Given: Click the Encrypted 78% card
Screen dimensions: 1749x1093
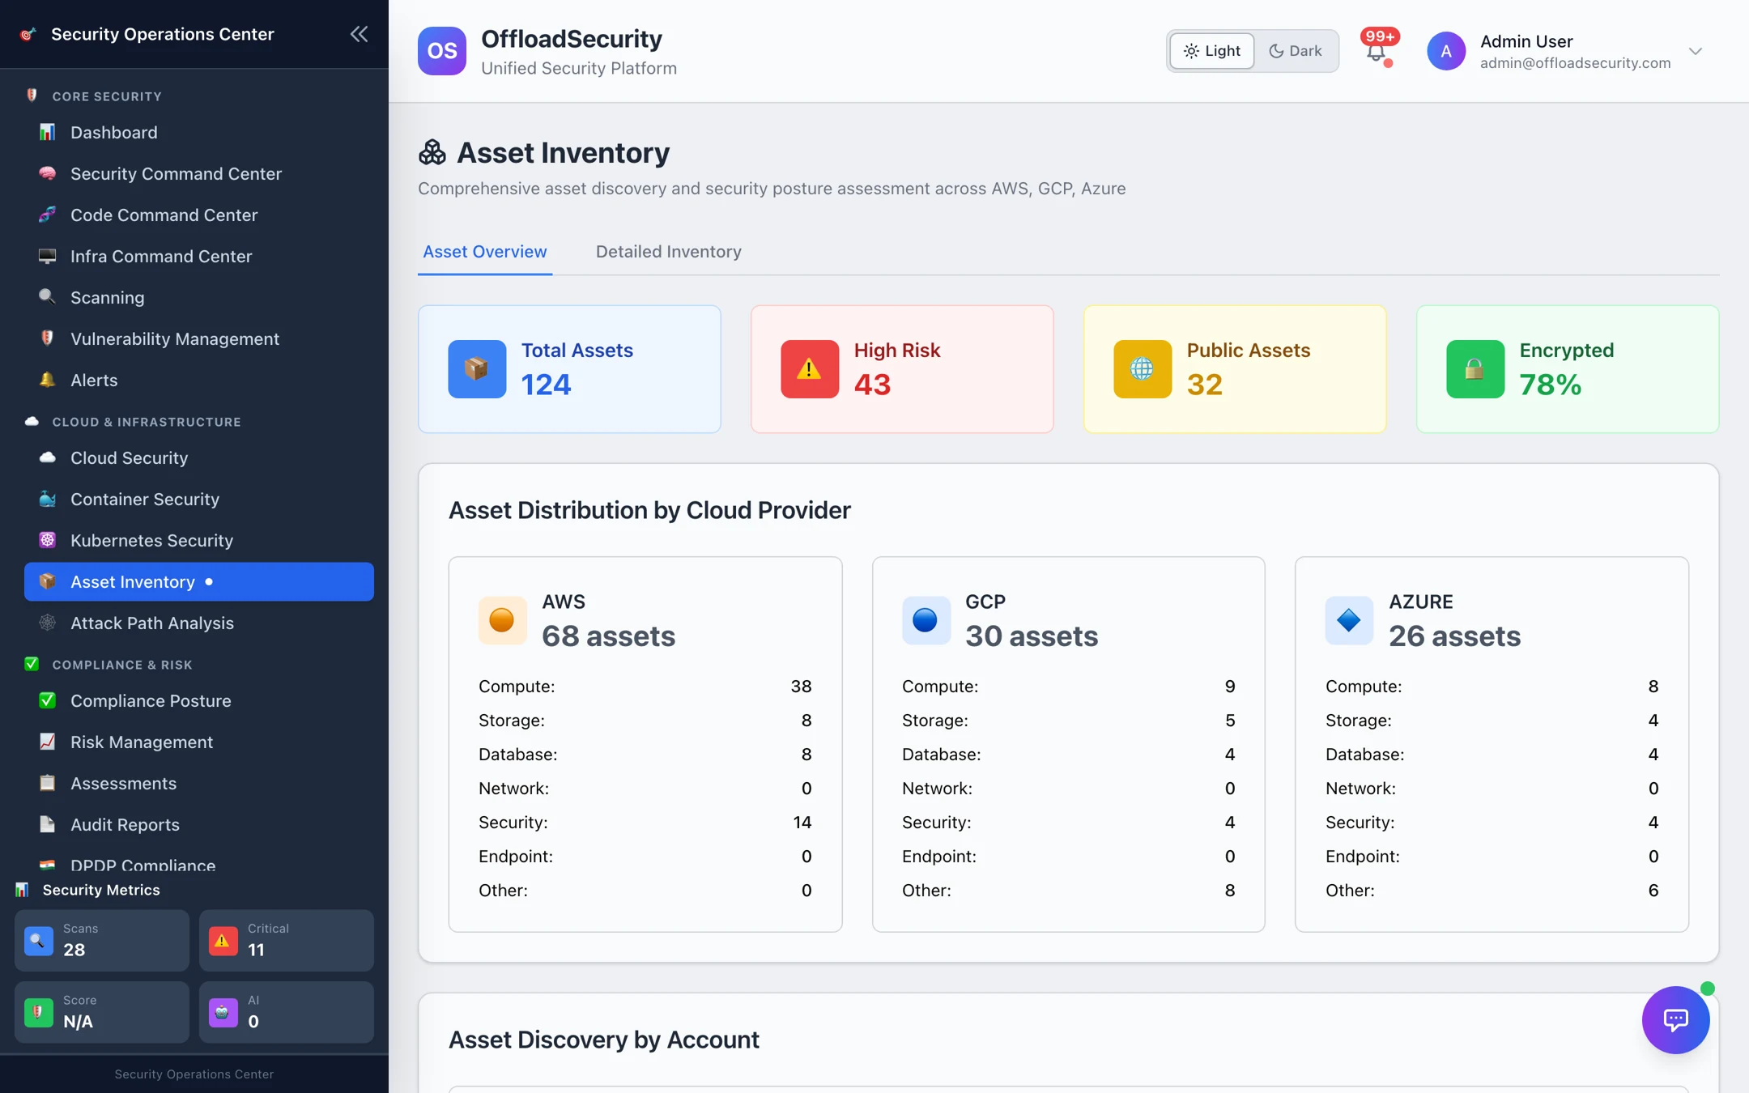Looking at the screenshot, I should (1568, 369).
